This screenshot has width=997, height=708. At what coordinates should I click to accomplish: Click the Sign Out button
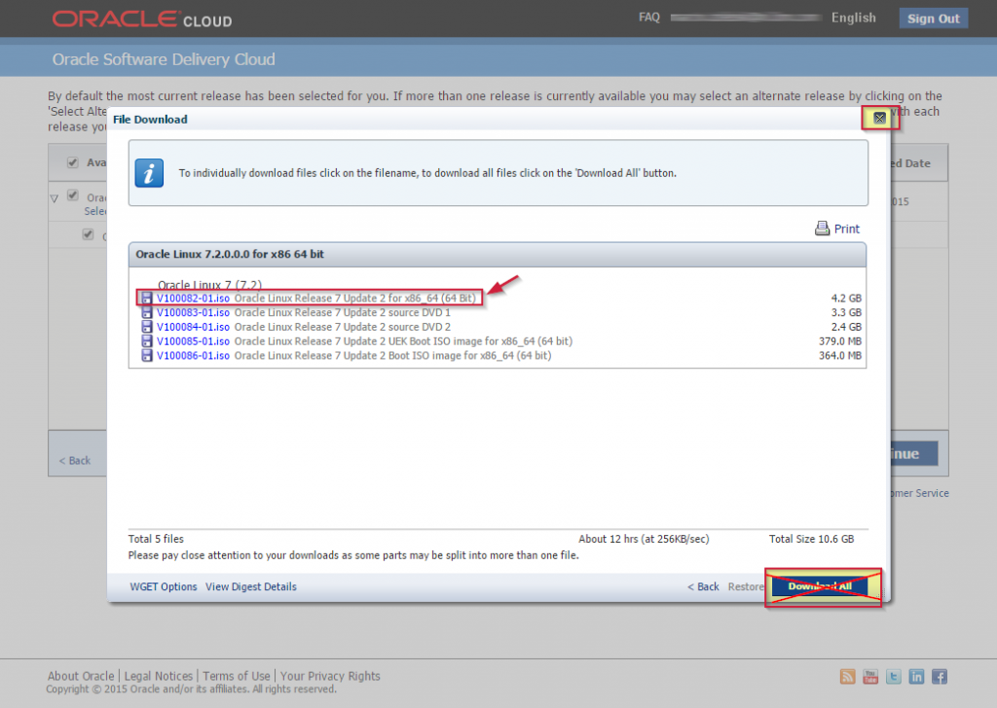[932, 18]
